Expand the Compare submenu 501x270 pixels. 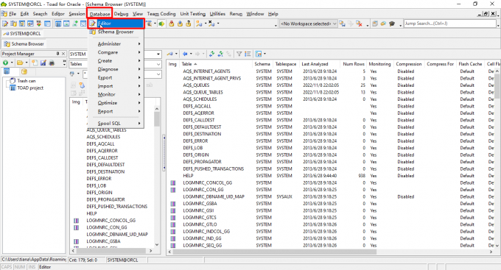(116, 52)
